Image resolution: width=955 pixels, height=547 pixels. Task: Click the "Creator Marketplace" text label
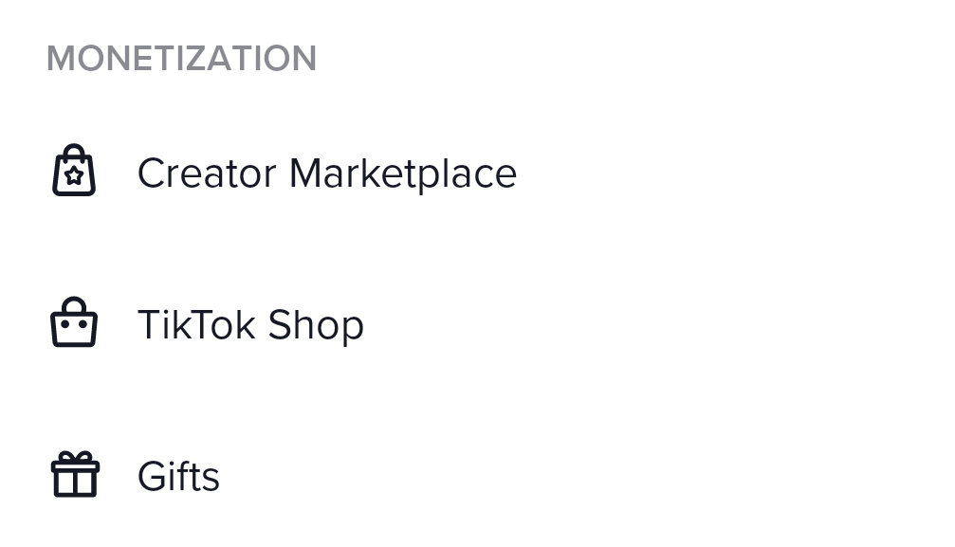327,173
